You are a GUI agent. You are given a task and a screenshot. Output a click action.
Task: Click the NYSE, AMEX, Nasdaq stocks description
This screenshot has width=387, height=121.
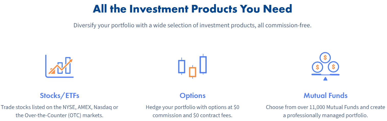pyautogui.click(x=59, y=111)
